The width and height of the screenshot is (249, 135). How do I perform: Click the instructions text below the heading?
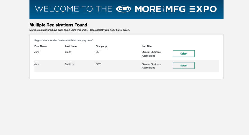(80, 30)
